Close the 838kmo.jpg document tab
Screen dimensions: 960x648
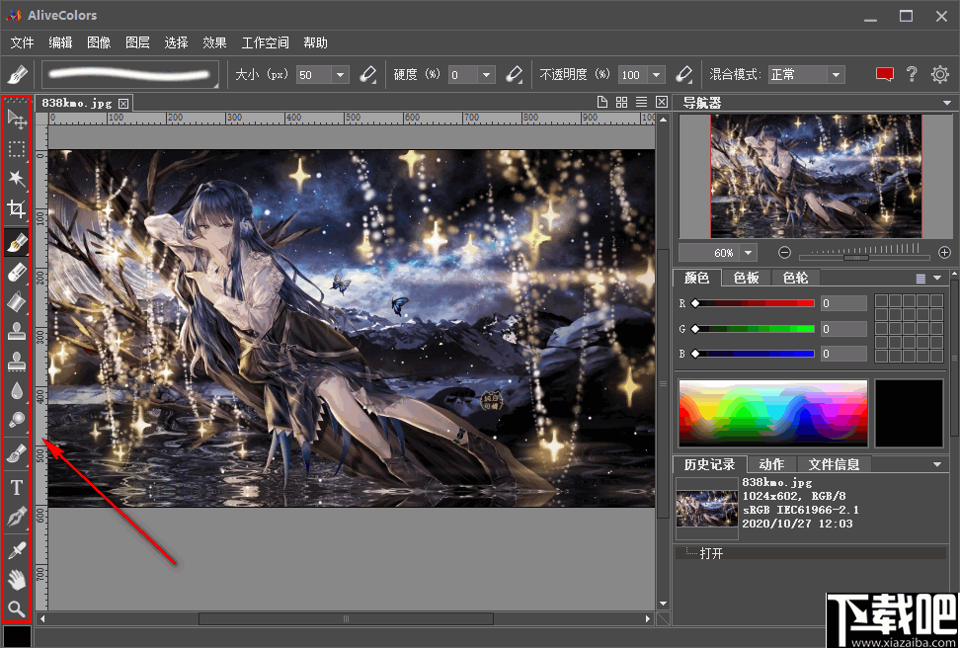122,103
